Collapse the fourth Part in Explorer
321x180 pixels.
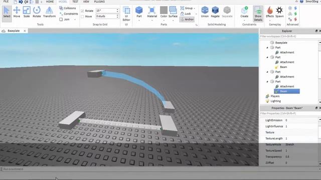(267, 81)
